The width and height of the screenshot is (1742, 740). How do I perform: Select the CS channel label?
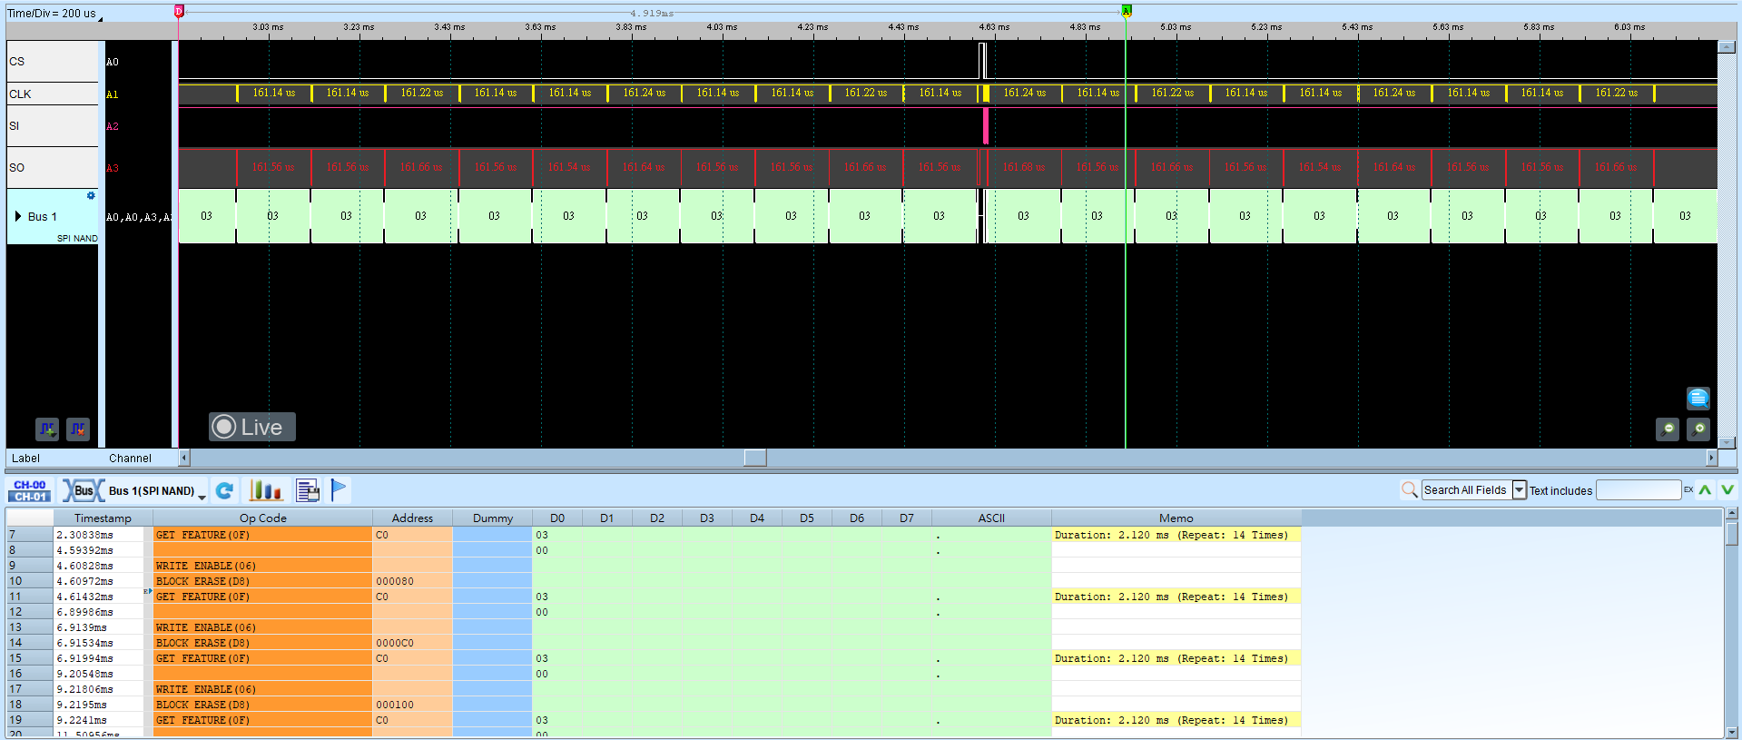click(53, 62)
